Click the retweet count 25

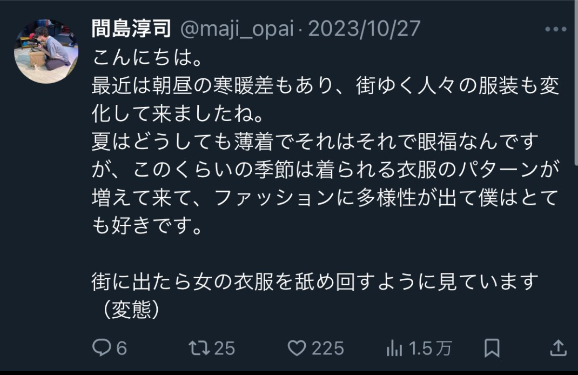[x=225, y=349]
